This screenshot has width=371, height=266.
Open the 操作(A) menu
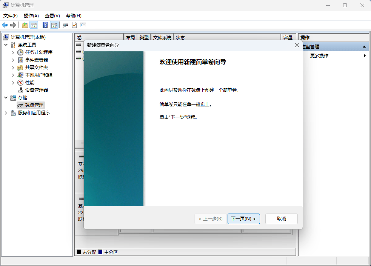[x=31, y=16]
